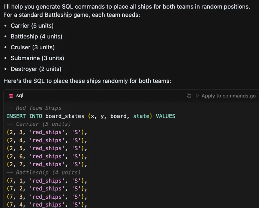Place cursor on the (2, 3, 'red_ships') row
The height and width of the screenshot is (208, 259).
pyautogui.click(x=46, y=132)
